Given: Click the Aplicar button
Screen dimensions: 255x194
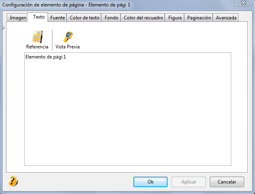Looking at the screenshot, I should [x=189, y=182].
